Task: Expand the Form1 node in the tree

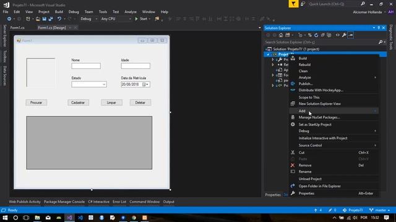Action: coord(272,75)
